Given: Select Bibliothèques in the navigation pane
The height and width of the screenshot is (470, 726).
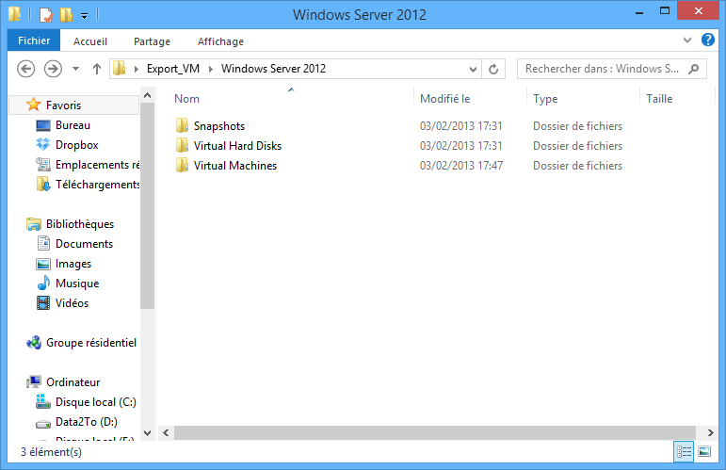Looking at the screenshot, I should tap(80, 224).
